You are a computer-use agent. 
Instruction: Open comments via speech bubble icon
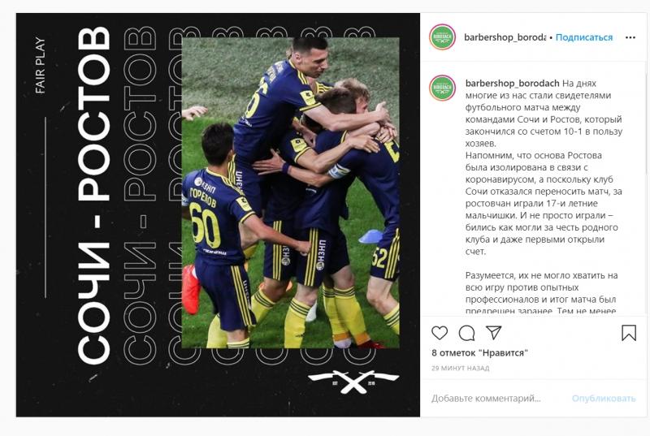466,333
